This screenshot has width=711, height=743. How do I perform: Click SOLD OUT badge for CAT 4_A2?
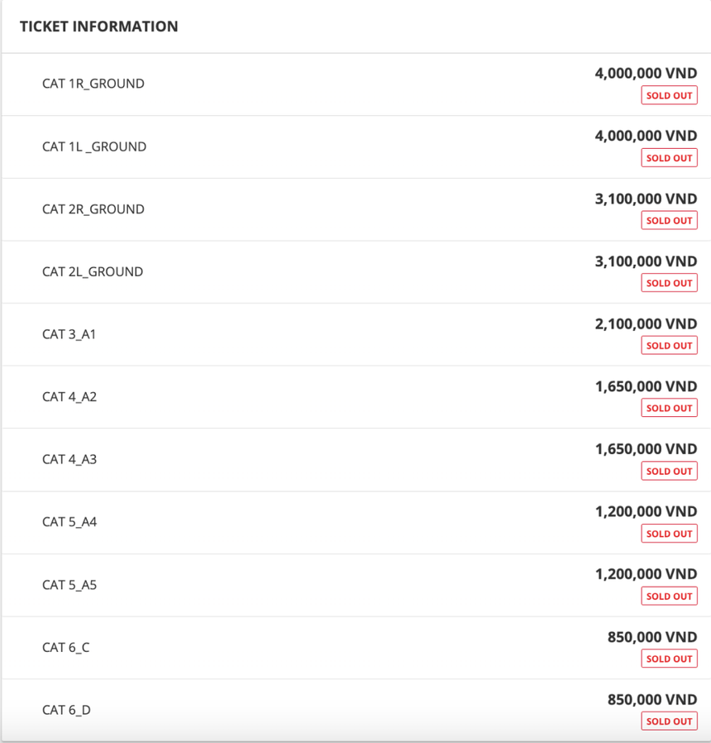[669, 408]
